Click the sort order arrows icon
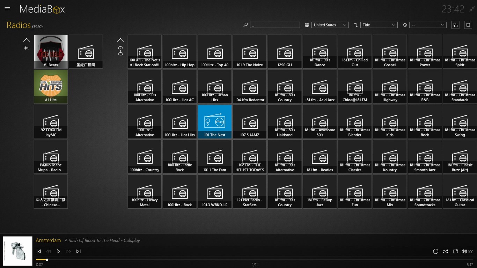The image size is (477, 268). tap(356, 25)
